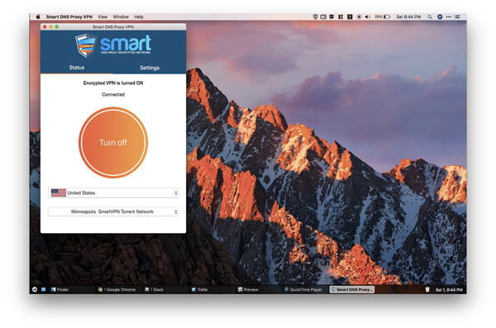Expand the Minneapolis SmartVPN Torrent Network selector

coord(113,212)
